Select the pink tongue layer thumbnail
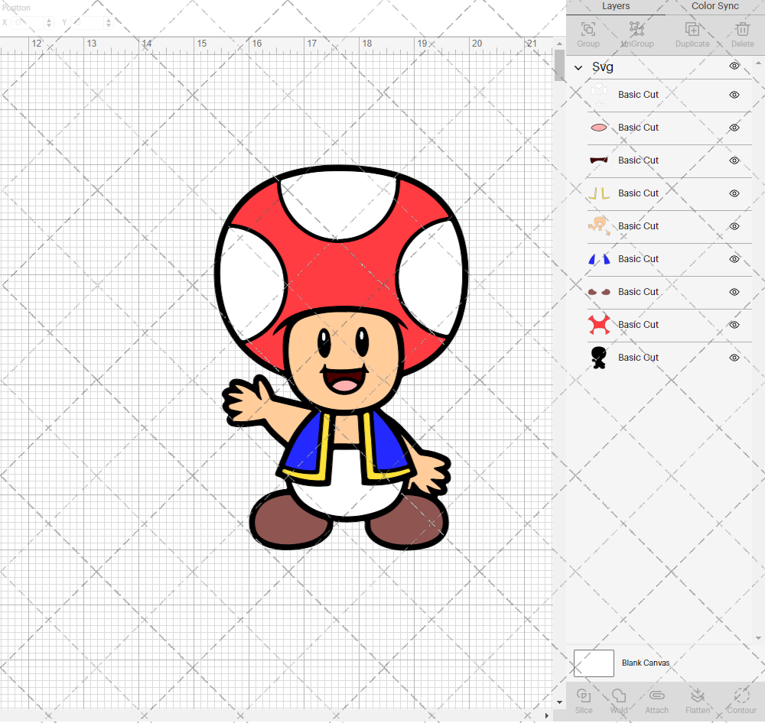Screen dimensions: 765x723 [599, 127]
